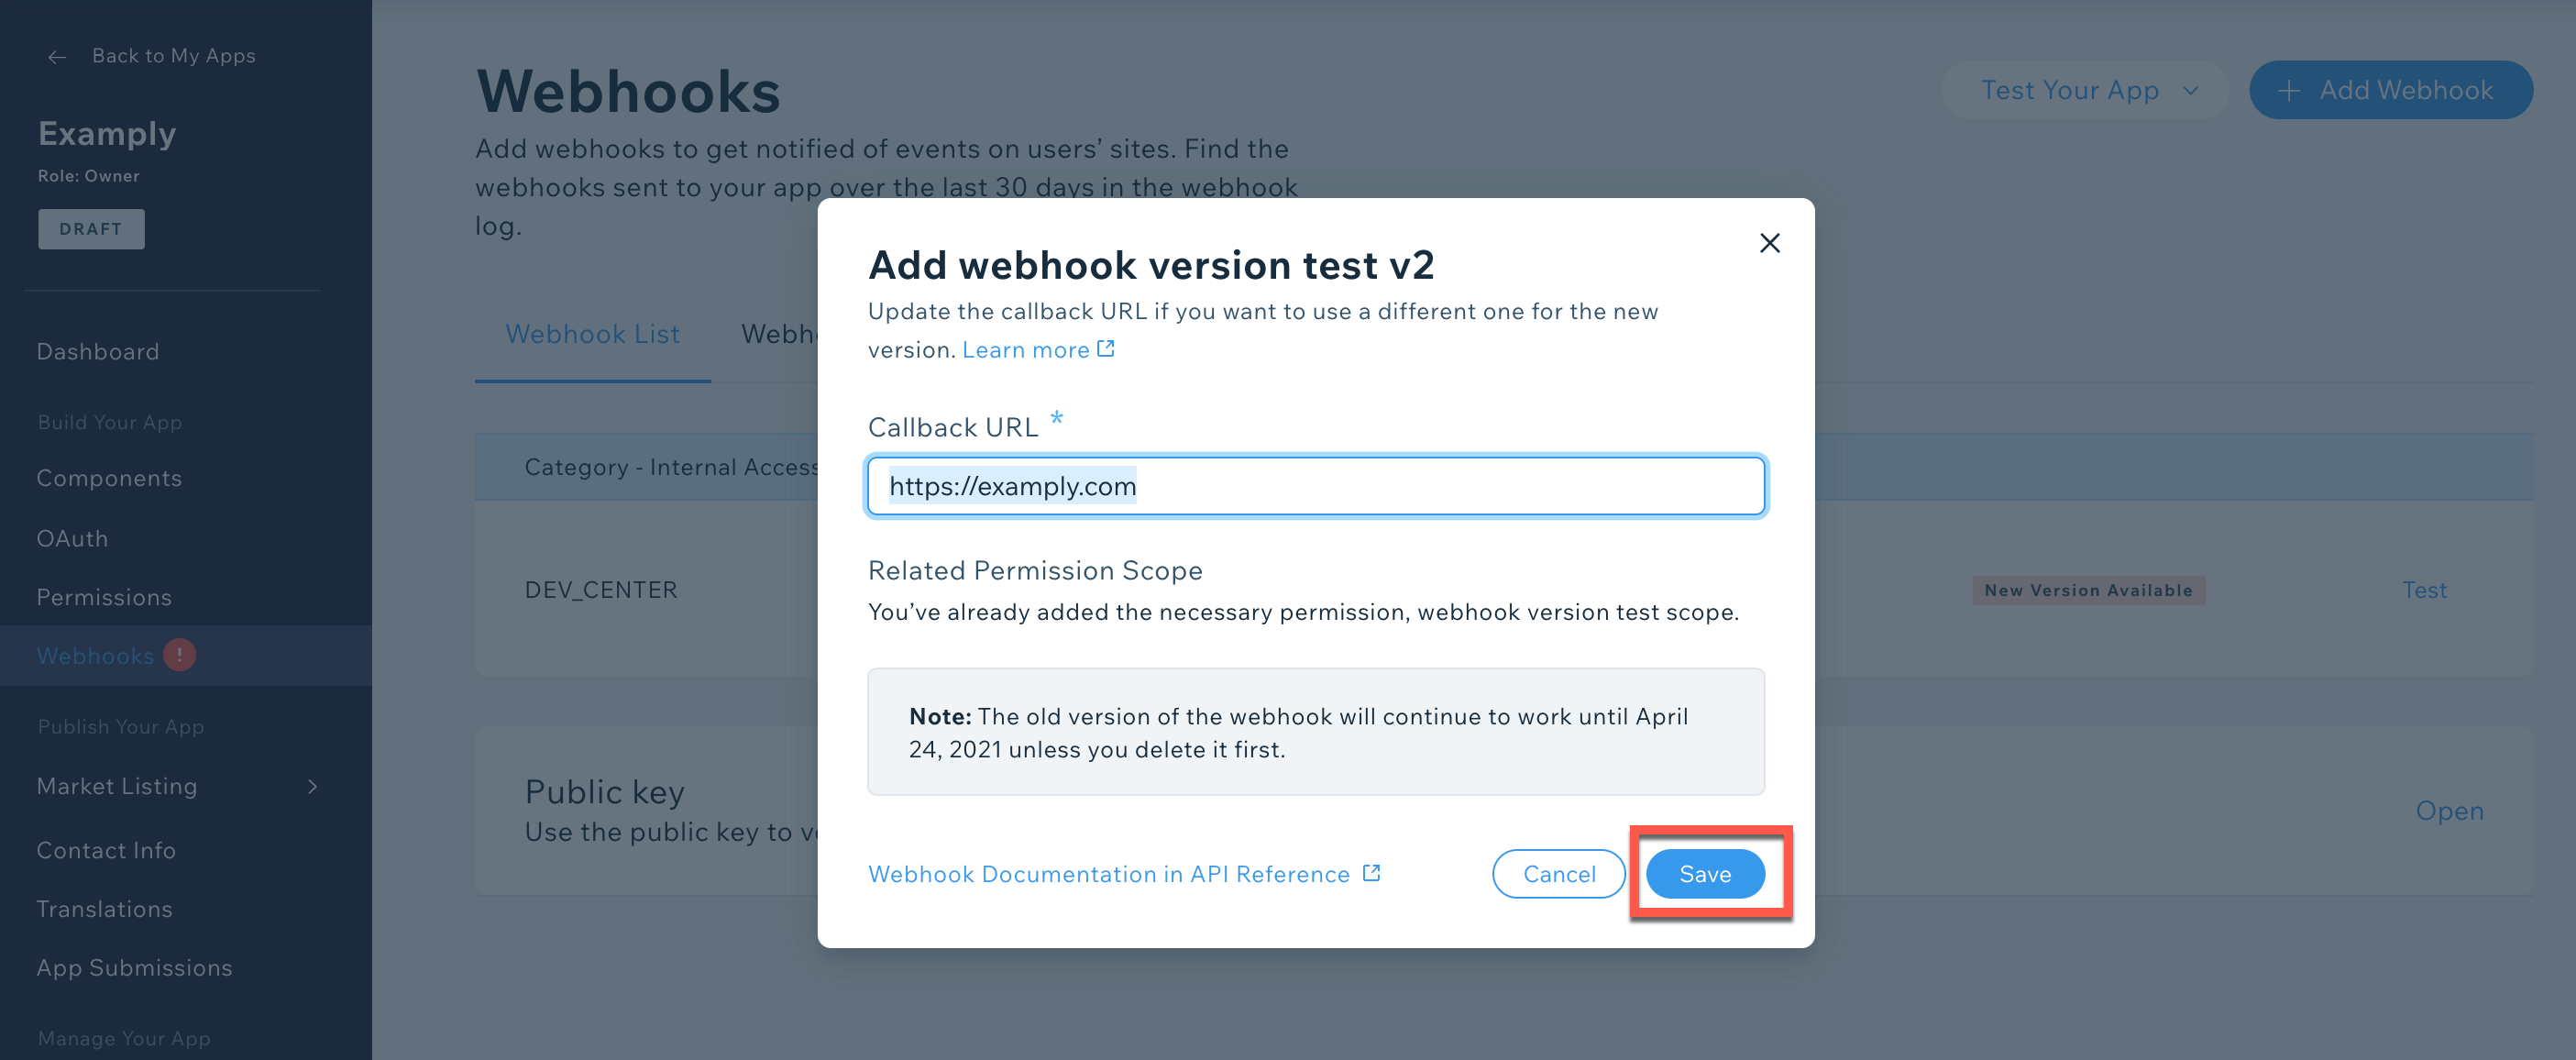Image resolution: width=2576 pixels, height=1060 pixels.
Task: Switch to the Webhook List tab
Action: [592, 334]
